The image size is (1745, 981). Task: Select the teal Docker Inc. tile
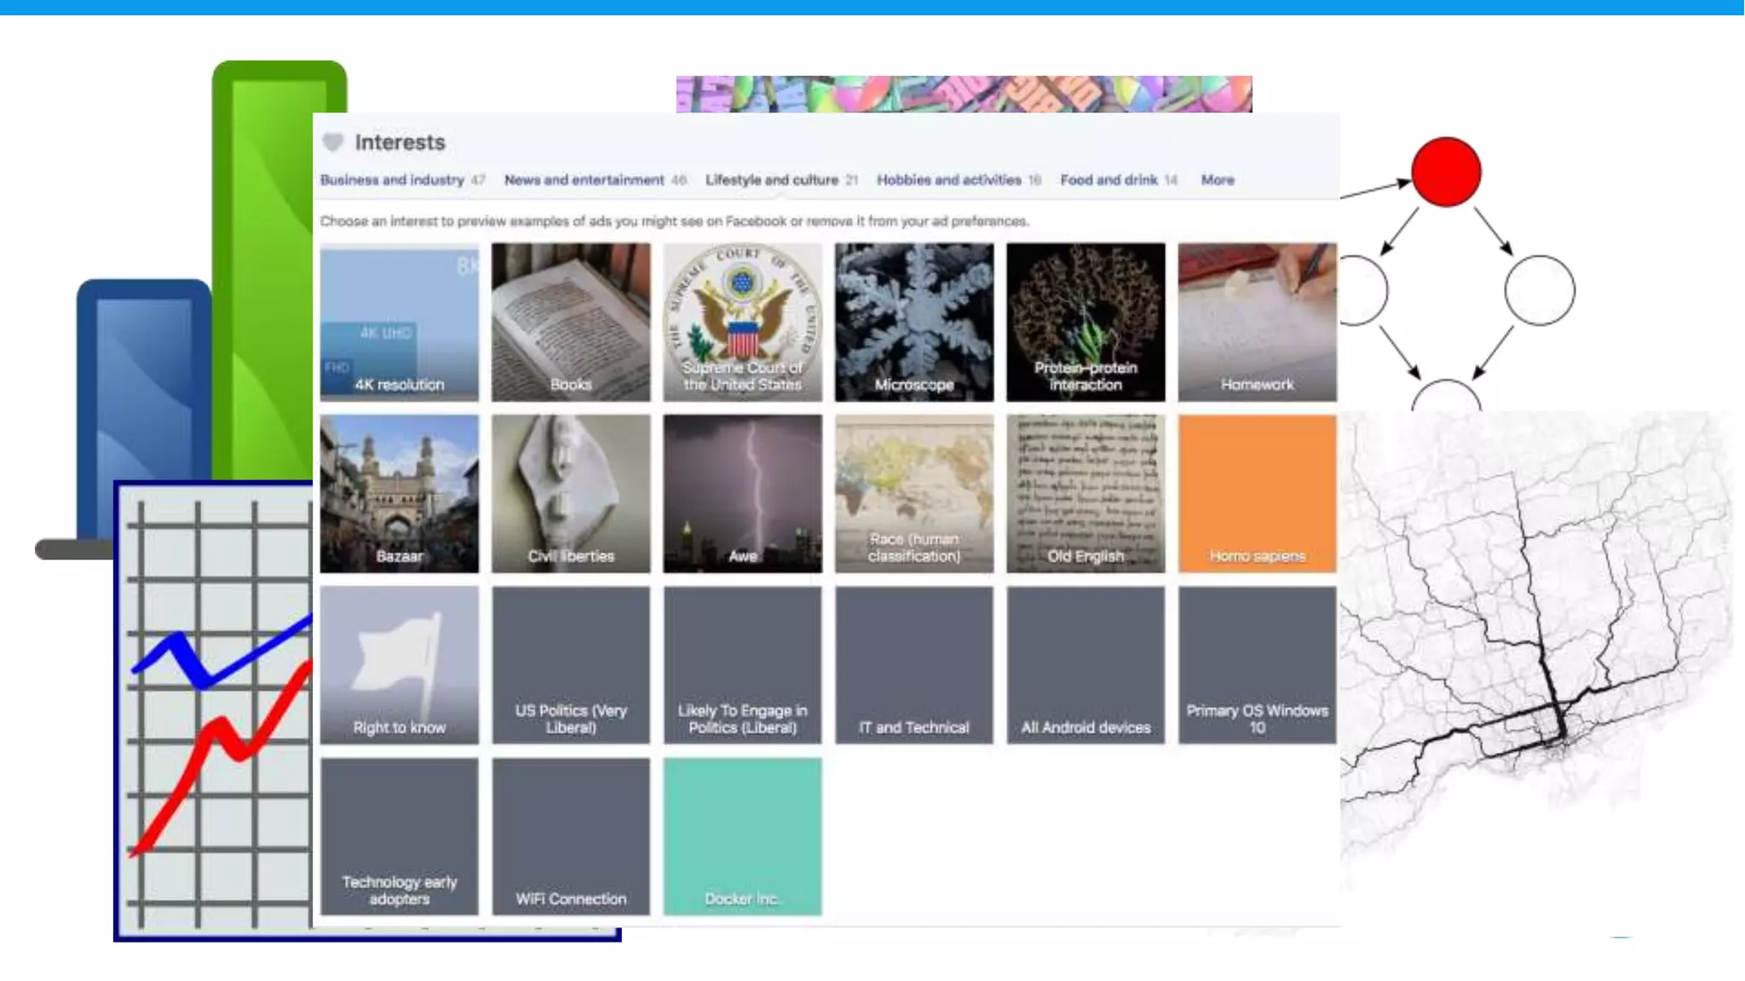(x=742, y=836)
